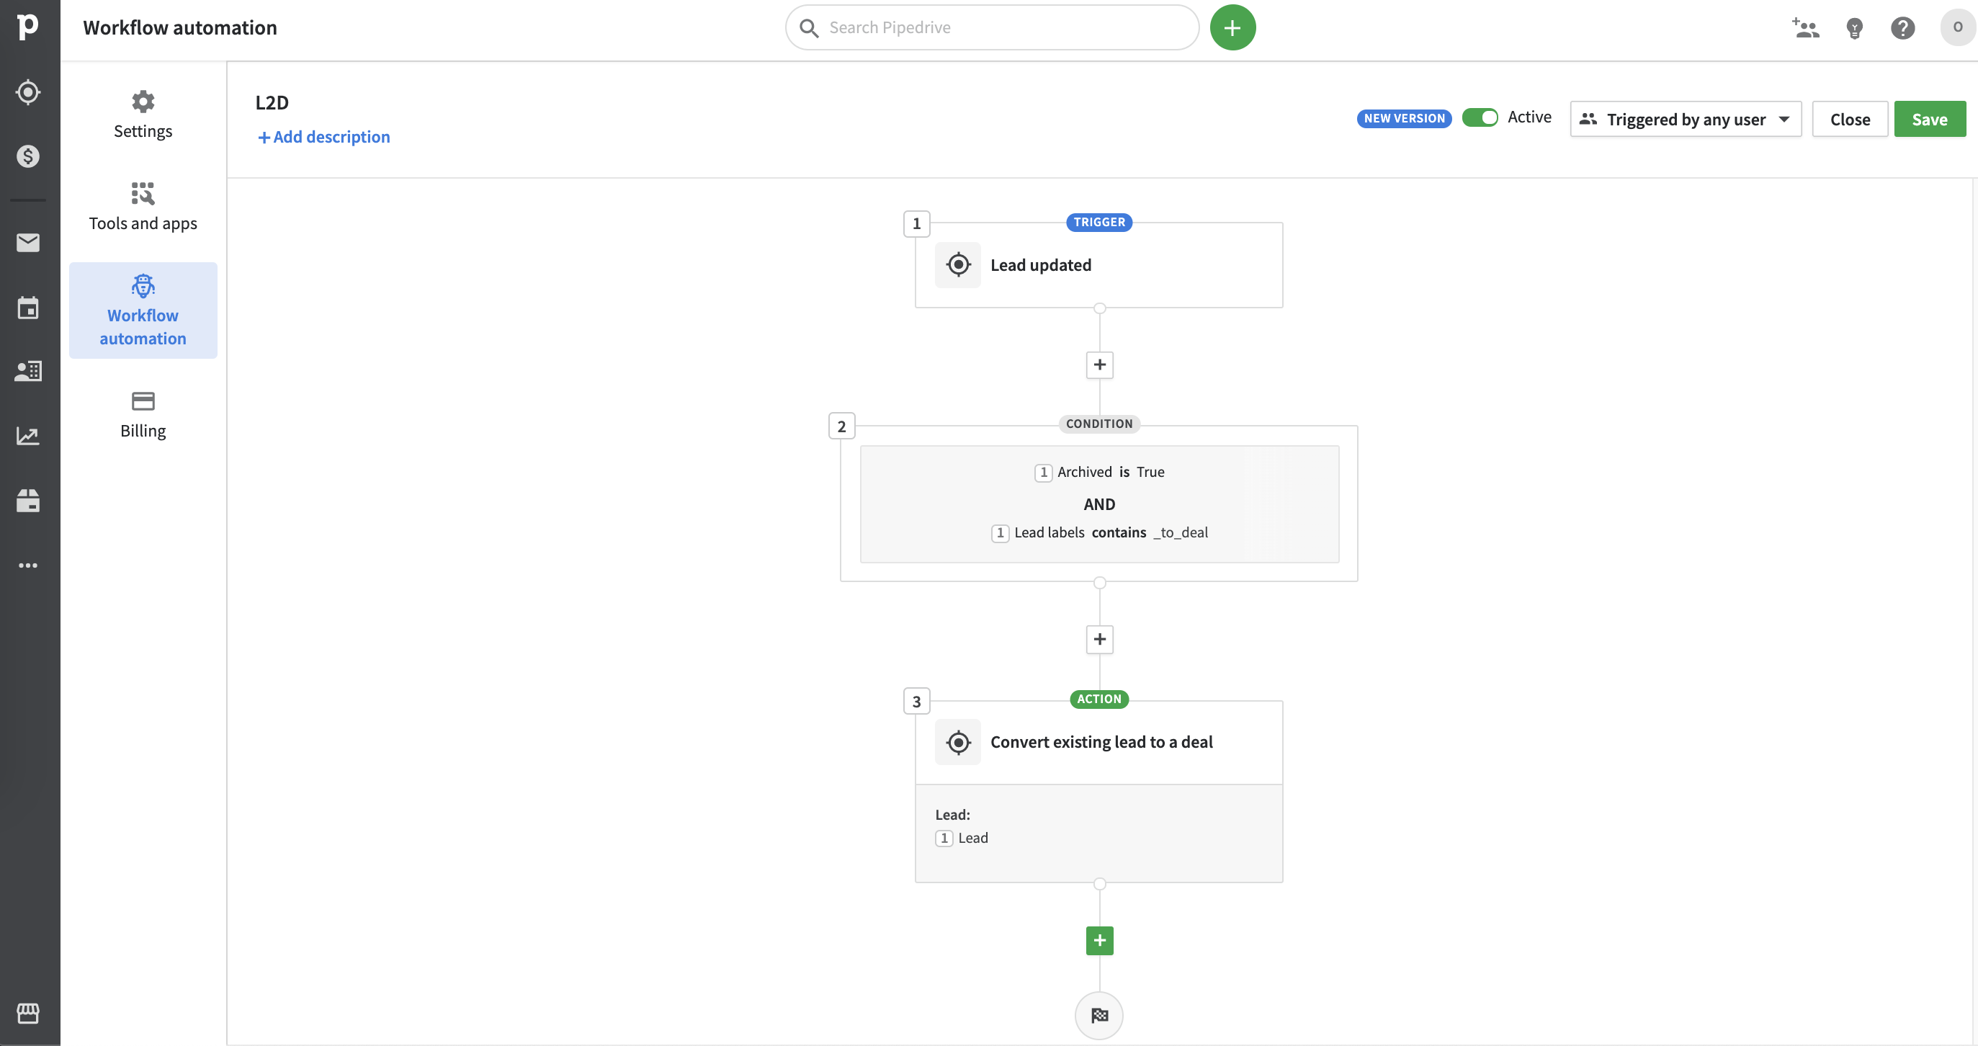
Task: Click the finish flag end node
Action: pos(1100,1015)
